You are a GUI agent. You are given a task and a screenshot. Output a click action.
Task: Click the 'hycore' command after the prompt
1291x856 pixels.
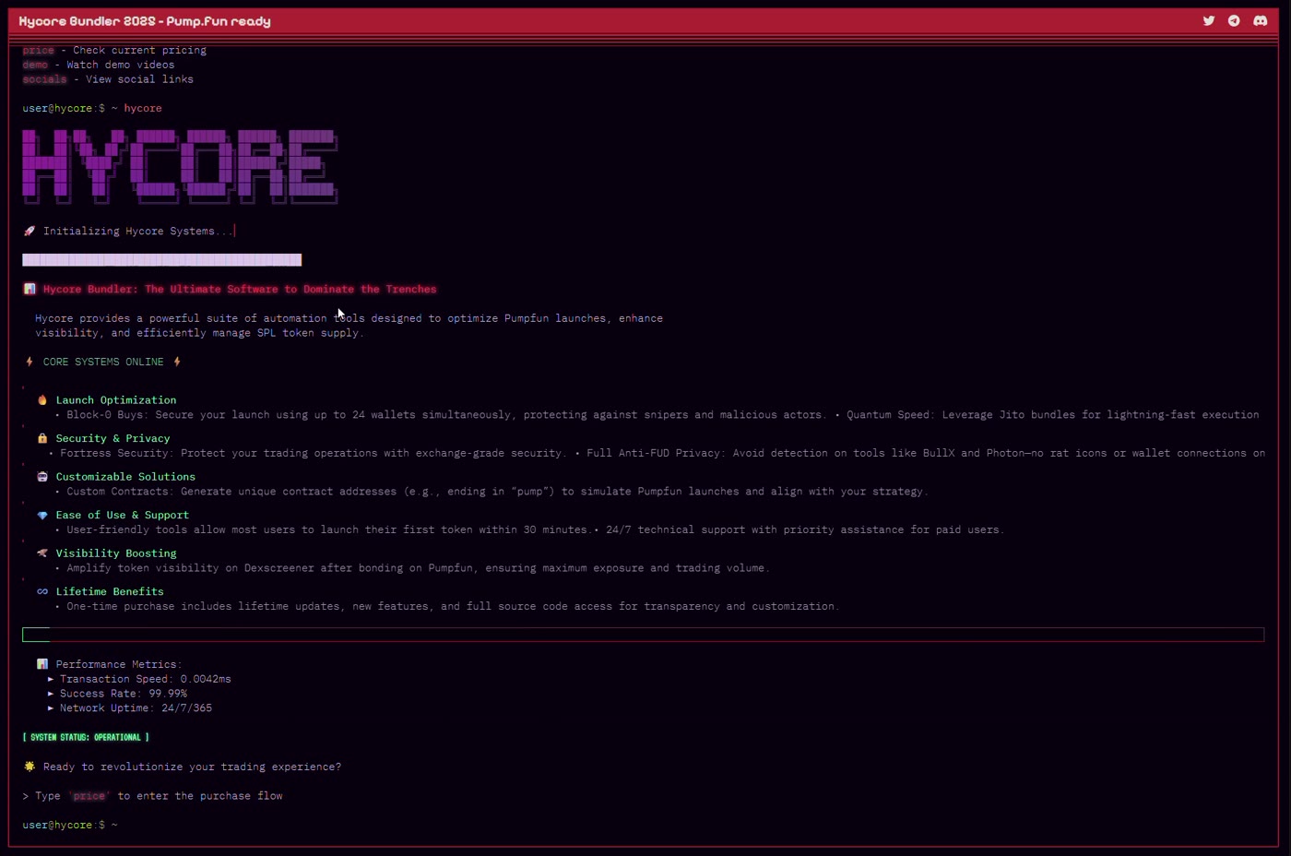143,108
